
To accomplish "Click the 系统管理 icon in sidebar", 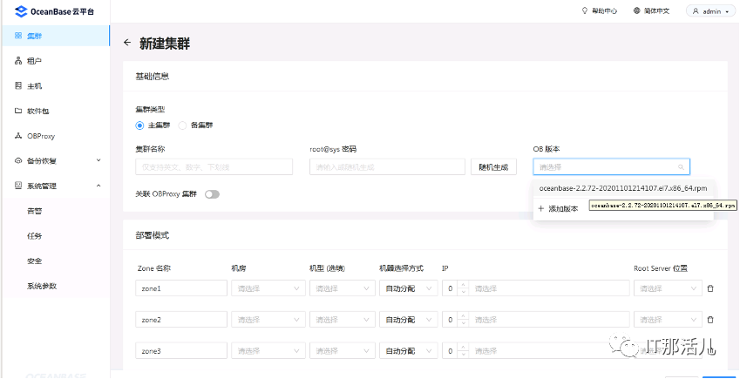I will (18, 186).
